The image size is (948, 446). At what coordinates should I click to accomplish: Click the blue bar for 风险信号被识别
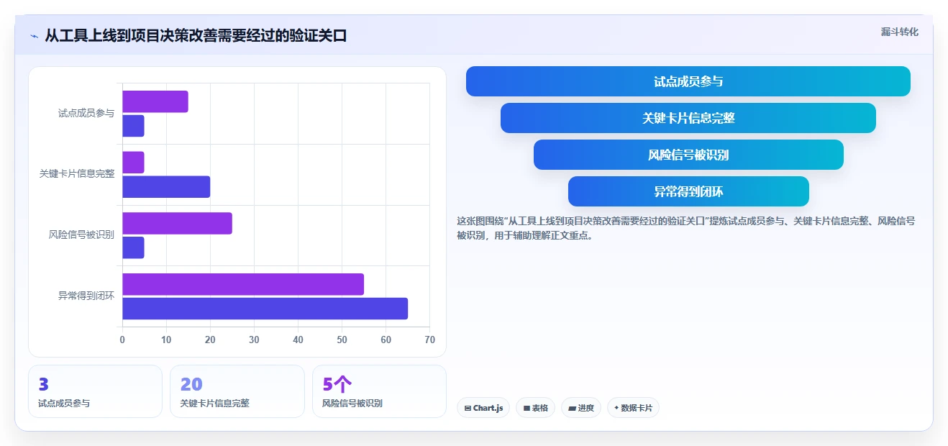[x=133, y=247]
